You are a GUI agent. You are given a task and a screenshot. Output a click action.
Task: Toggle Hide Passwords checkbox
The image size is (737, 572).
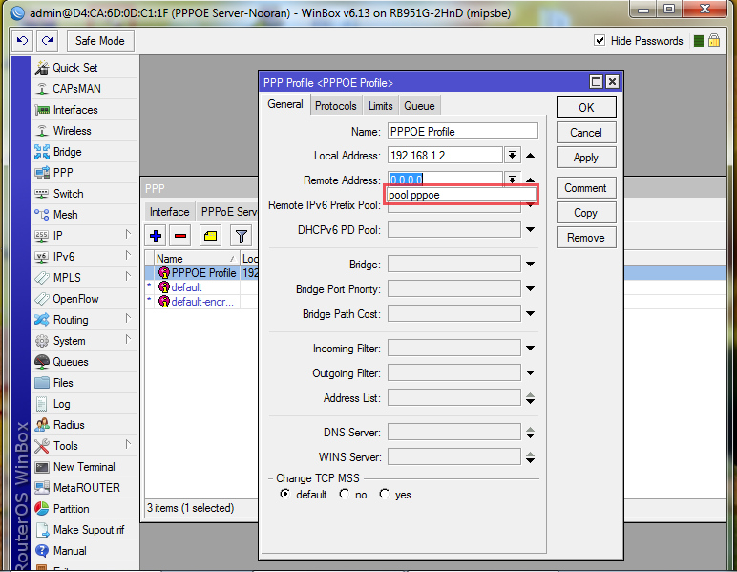(600, 41)
